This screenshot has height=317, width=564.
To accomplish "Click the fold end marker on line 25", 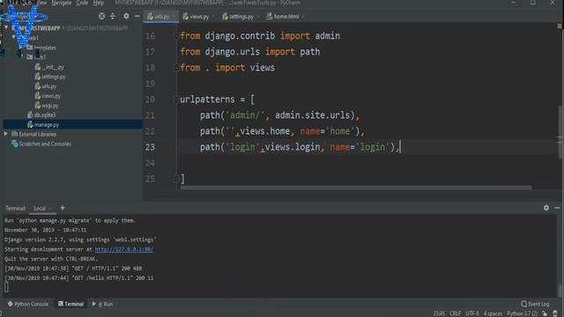I will [x=176, y=179].
